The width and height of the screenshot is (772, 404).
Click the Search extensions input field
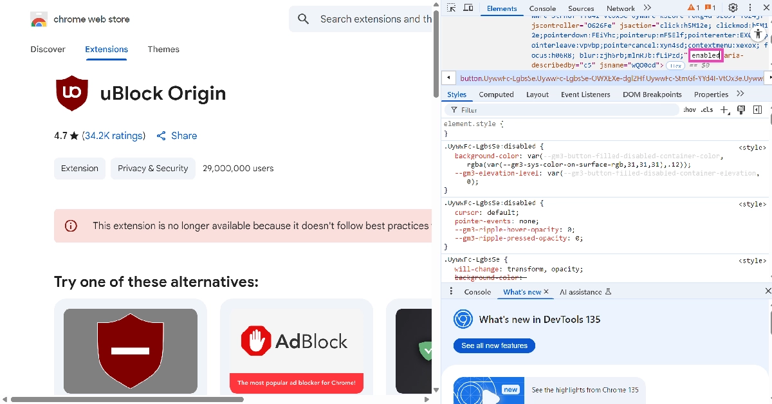click(376, 19)
